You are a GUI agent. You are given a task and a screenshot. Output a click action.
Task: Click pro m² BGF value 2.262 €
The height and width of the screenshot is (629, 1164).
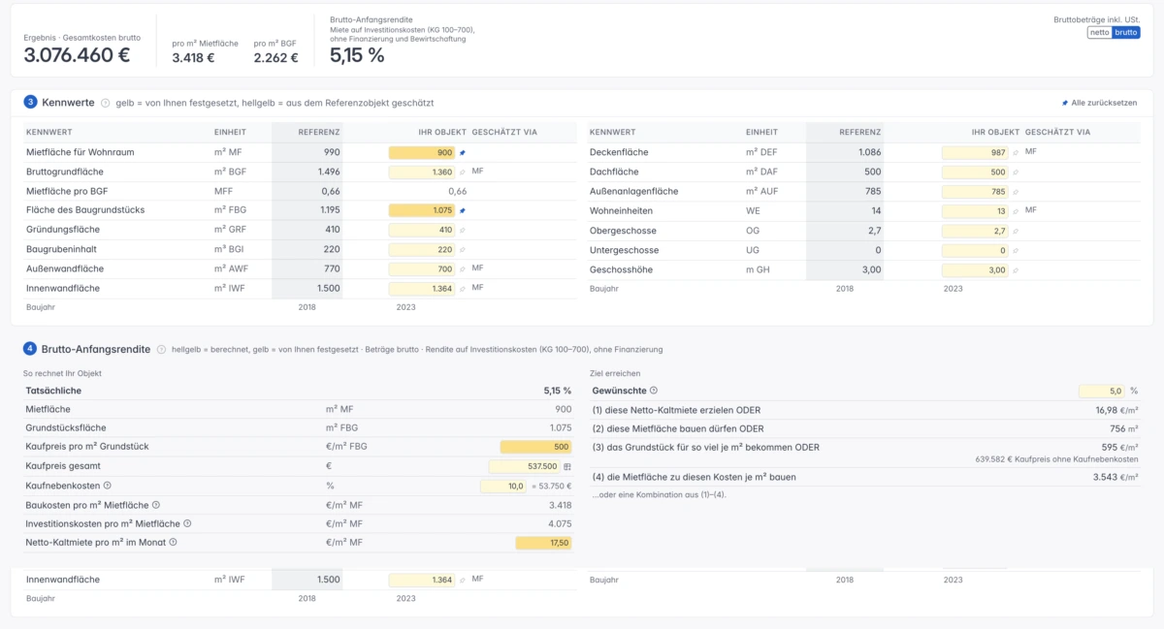point(276,58)
